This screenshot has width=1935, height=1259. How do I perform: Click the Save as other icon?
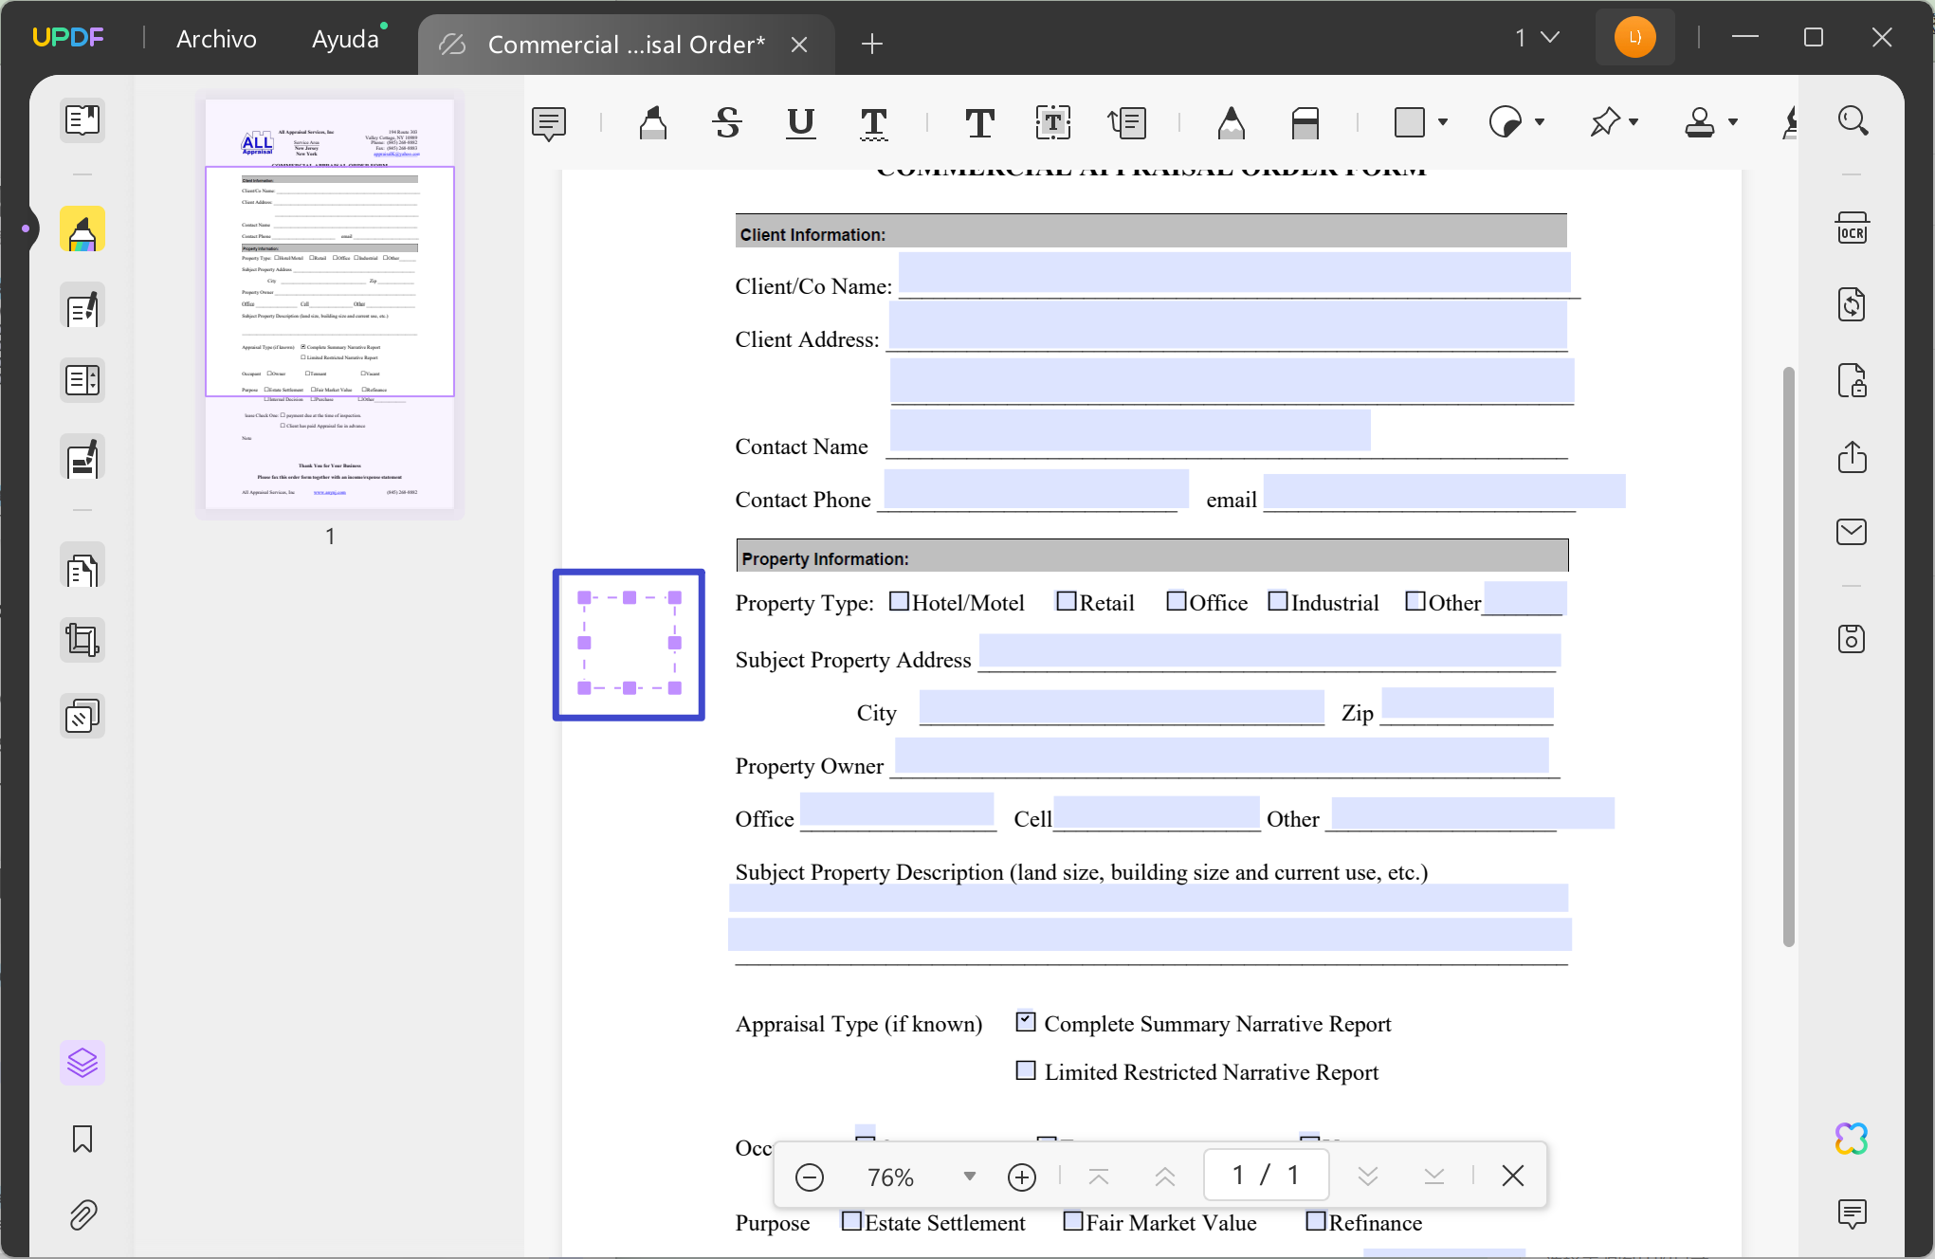tap(1853, 639)
